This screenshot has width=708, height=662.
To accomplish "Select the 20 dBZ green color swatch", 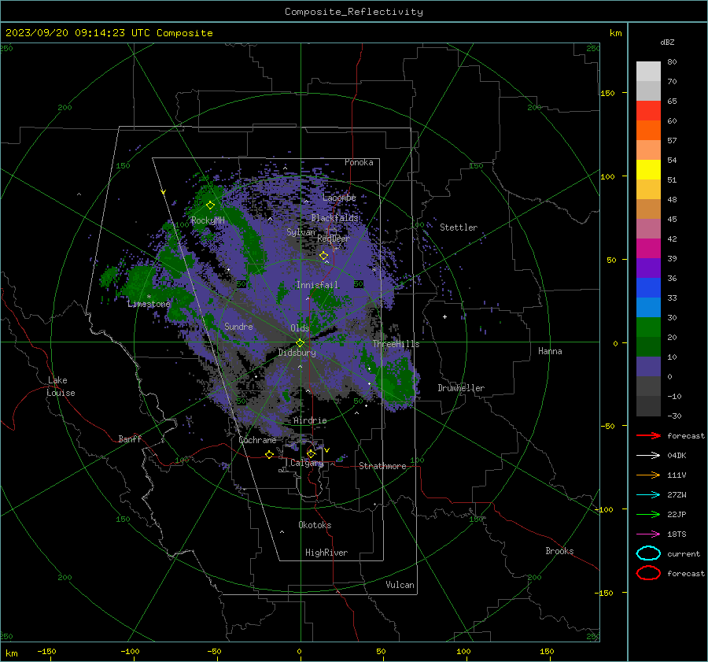I will tap(648, 327).
